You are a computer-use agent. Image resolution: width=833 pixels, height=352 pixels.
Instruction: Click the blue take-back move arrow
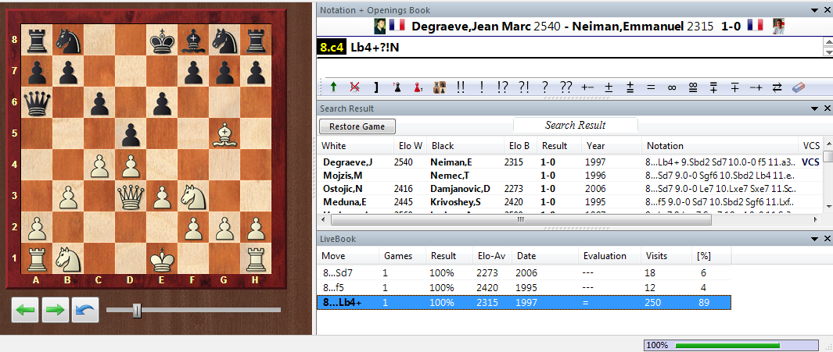click(84, 310)
